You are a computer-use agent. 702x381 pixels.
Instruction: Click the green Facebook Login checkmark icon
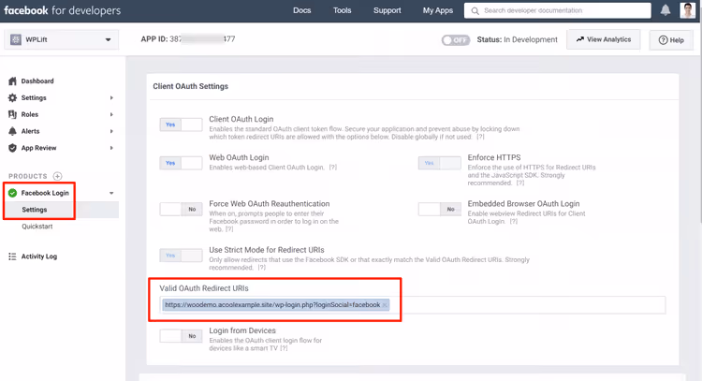(x=12, y=193)
